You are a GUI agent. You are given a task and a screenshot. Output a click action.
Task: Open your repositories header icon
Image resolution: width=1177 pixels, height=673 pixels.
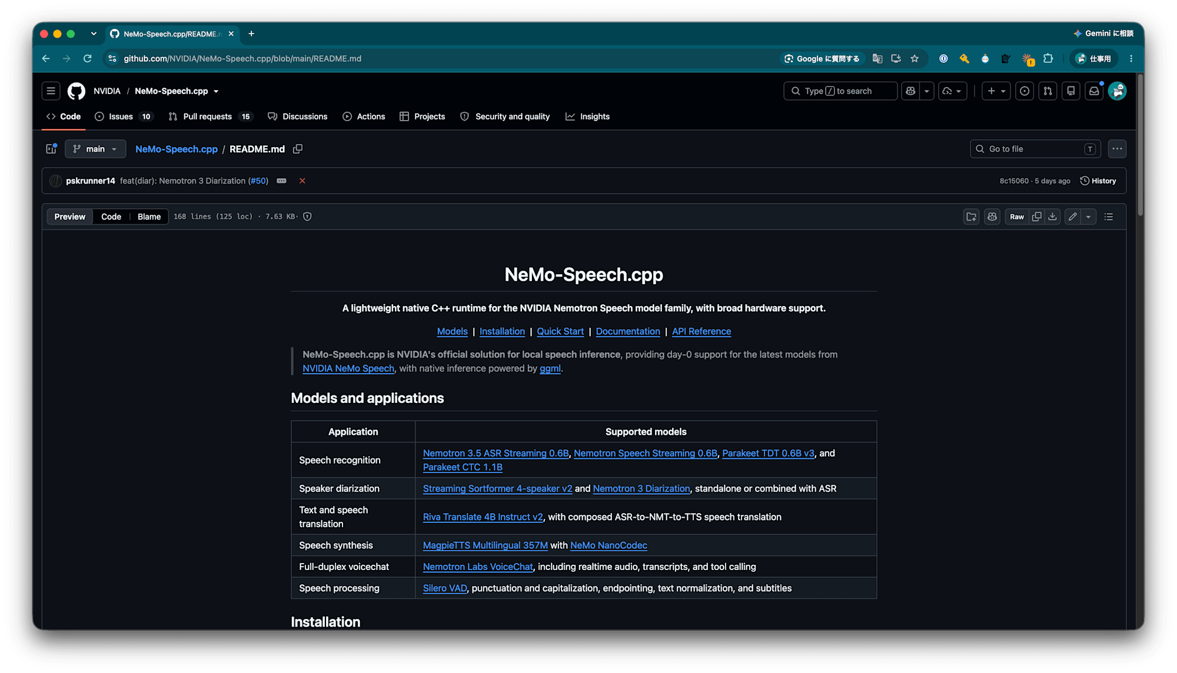1071,91
